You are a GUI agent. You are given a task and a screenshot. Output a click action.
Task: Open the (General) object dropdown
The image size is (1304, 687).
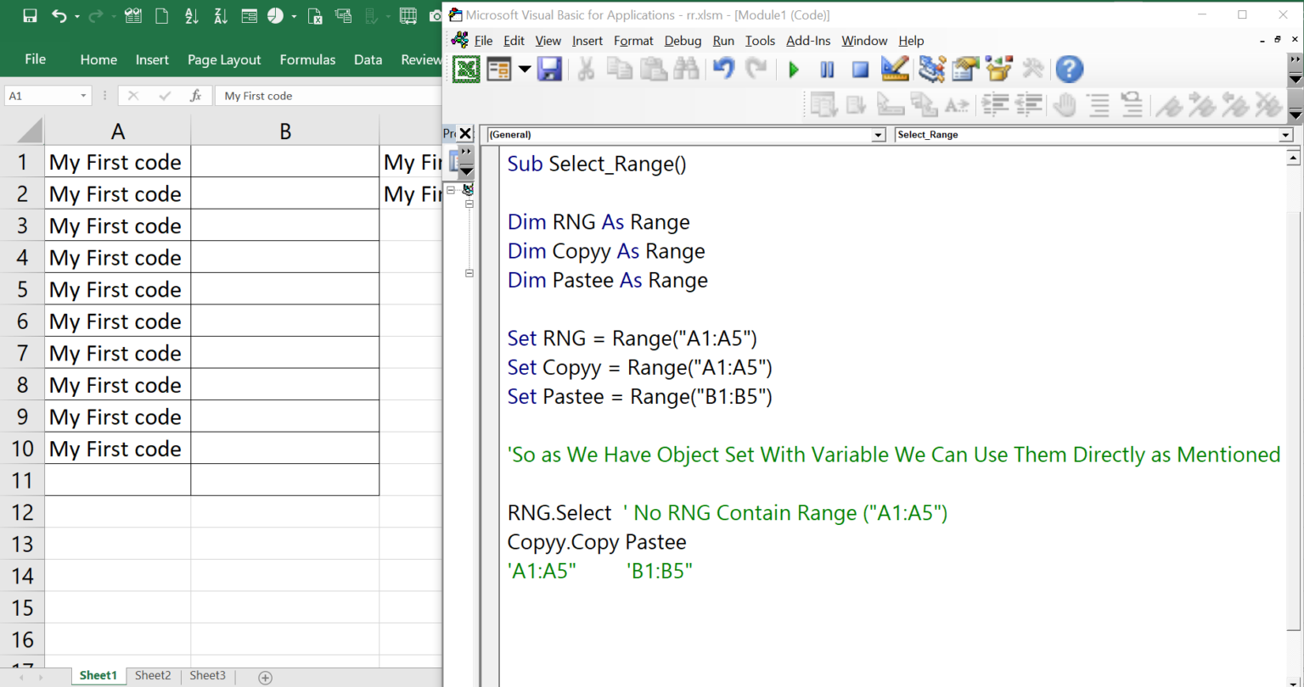[x=878, y=134]
